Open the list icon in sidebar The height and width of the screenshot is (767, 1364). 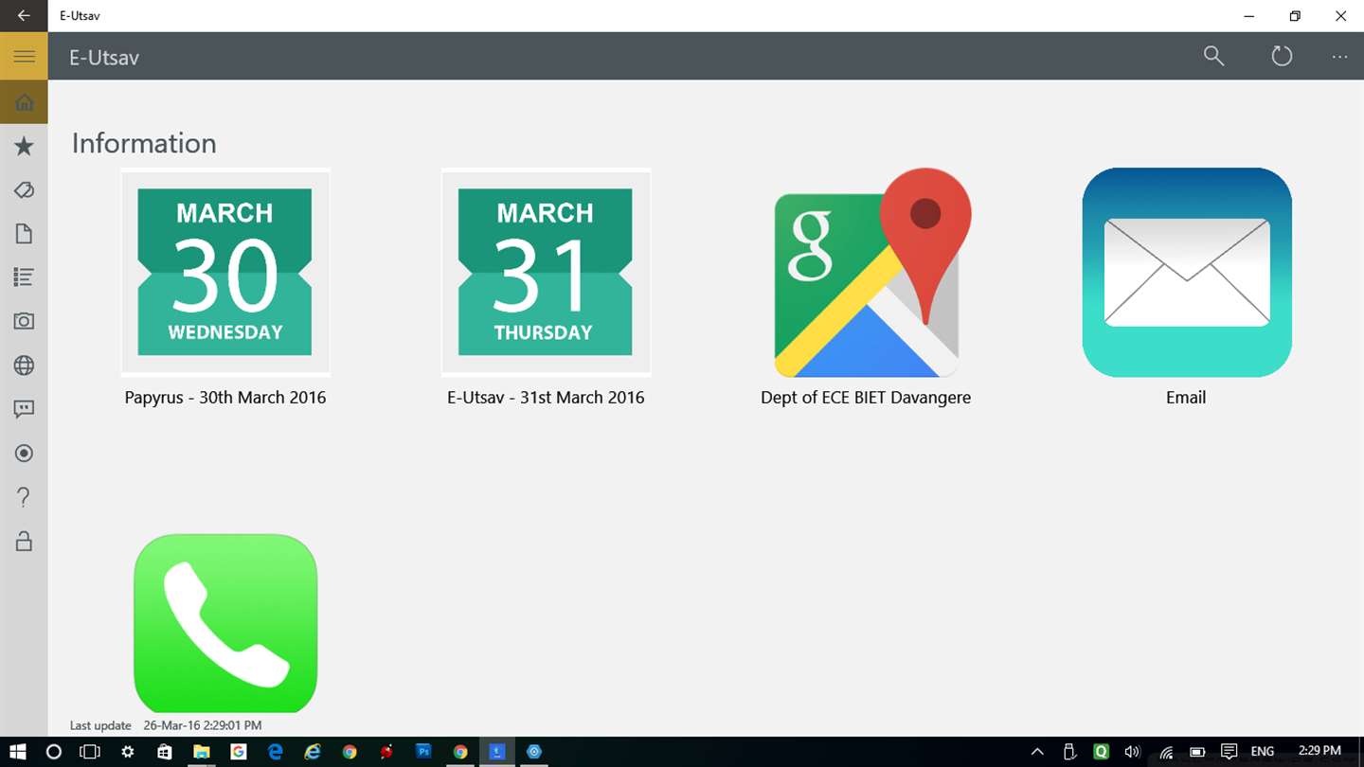point(24,277)
